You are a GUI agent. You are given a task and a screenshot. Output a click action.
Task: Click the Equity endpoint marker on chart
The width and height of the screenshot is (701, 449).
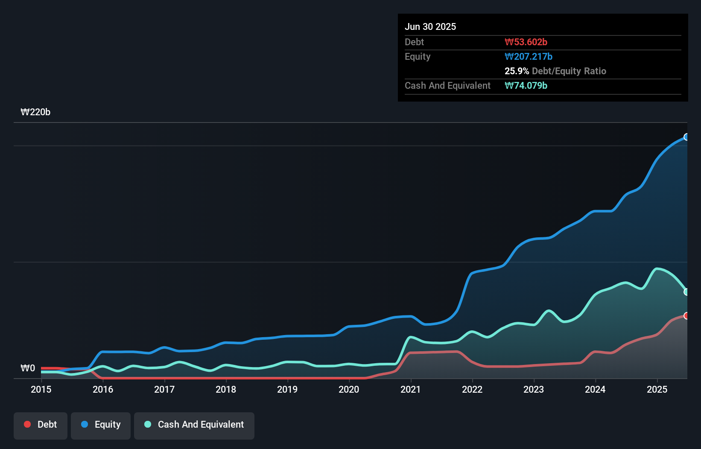point(686,137)
